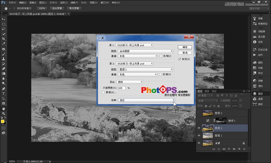Open the Blending mode dropdown

coord(130,82)
